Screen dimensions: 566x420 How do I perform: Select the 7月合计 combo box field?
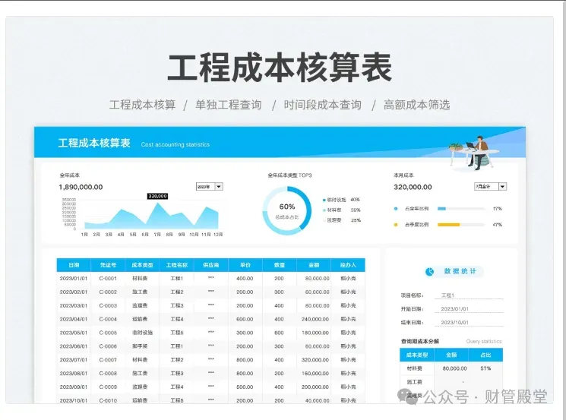click(490, 187)
